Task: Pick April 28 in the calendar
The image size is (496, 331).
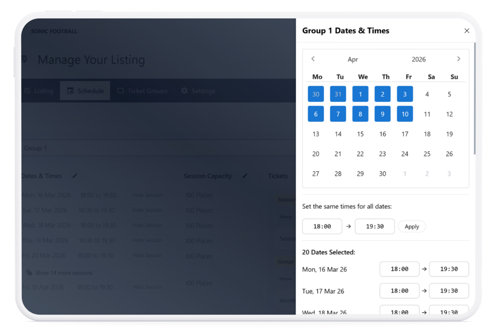Action: 338,174
